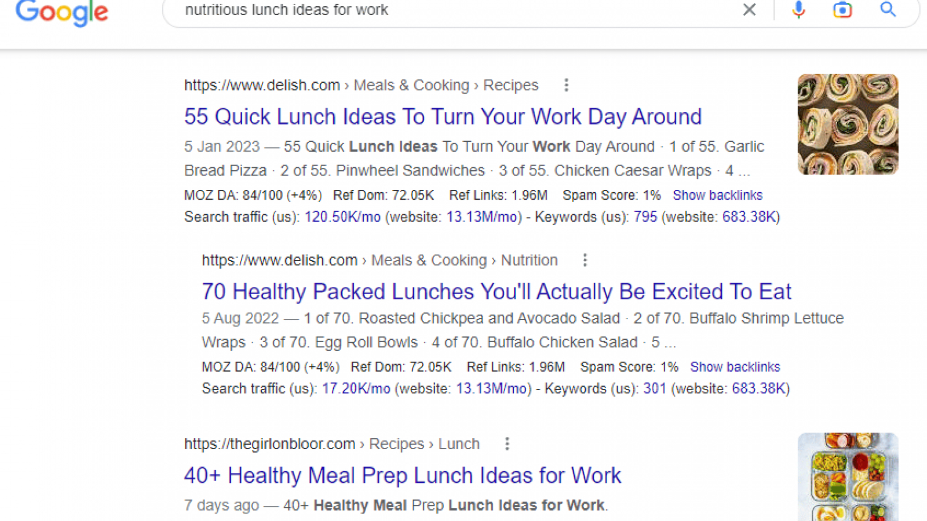The width and height of the screenshot is (927, 521).
Task: Click the blue magnifying glass search icon
Action: click(x=888, y=9)
